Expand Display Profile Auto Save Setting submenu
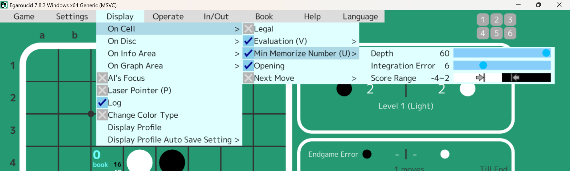 (169, 140)
